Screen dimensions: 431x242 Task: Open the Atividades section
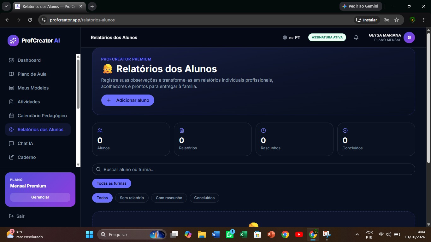(x=38, y=102)
